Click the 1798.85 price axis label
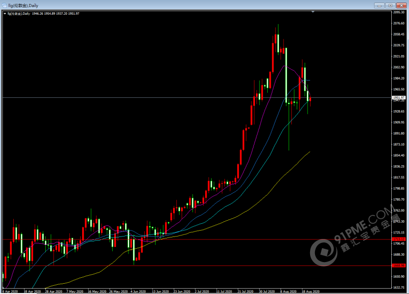409x294 pixels. pyautogui.click(x=399, y=188)
